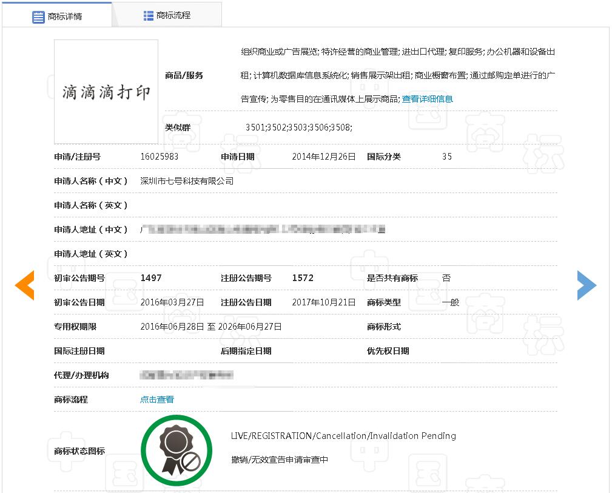Click the list icon beside 商标详情

click(38, 16)
